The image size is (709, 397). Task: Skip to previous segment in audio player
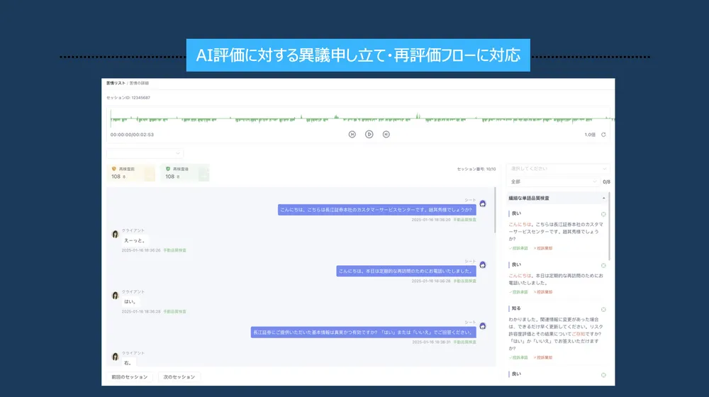pyautogui.click(x=352, y=134)
